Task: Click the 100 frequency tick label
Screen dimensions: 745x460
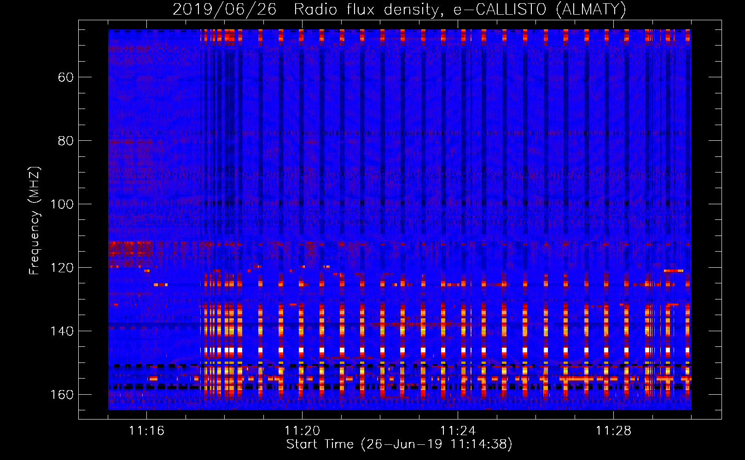Action: click(x=62, y=204)
